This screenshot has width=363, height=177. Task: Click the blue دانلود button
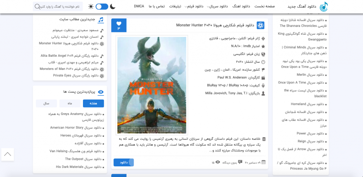pos(124,162)
